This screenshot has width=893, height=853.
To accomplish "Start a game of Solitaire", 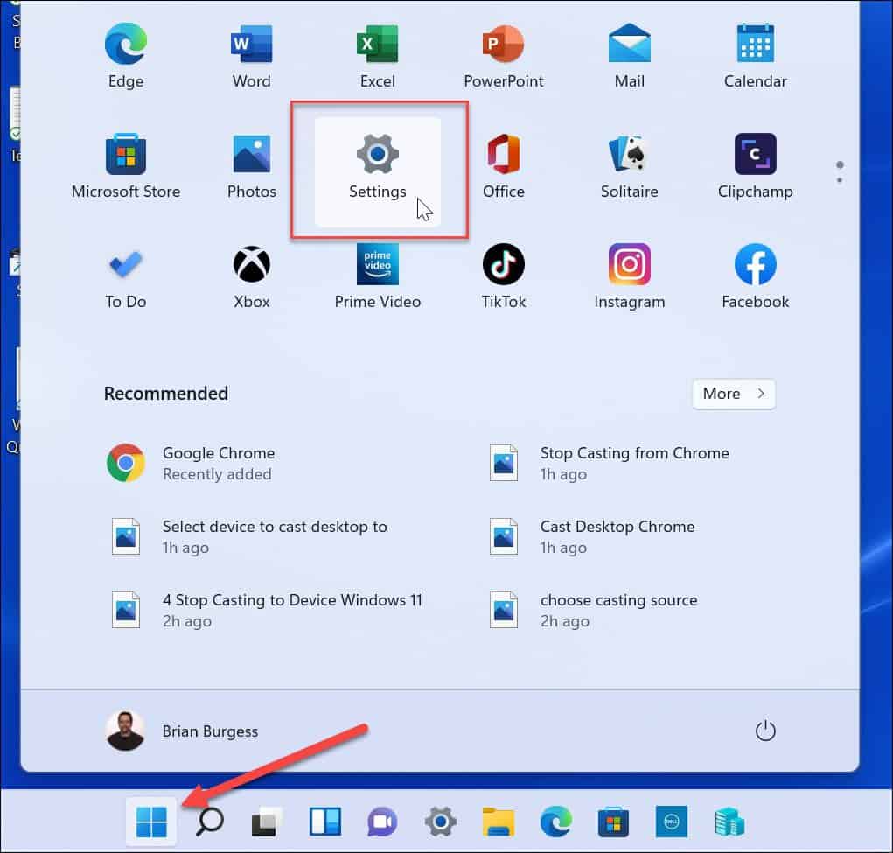I will click(x=629, y=164).
